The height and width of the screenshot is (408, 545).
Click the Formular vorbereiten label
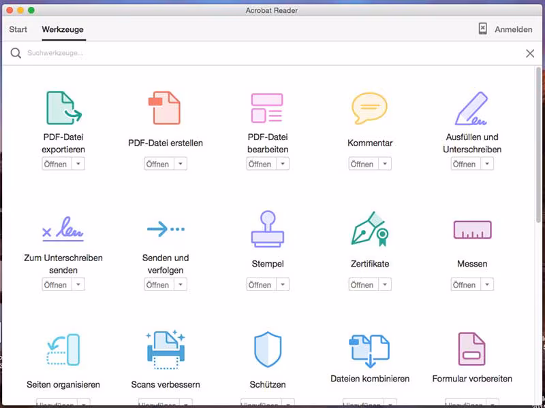[472, 379]
